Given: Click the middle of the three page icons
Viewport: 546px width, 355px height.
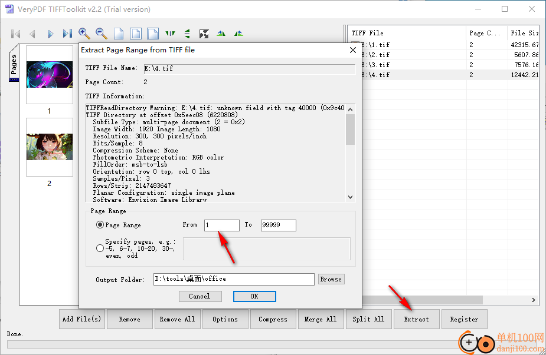Looking at the screenshot, I should [136, 34].
